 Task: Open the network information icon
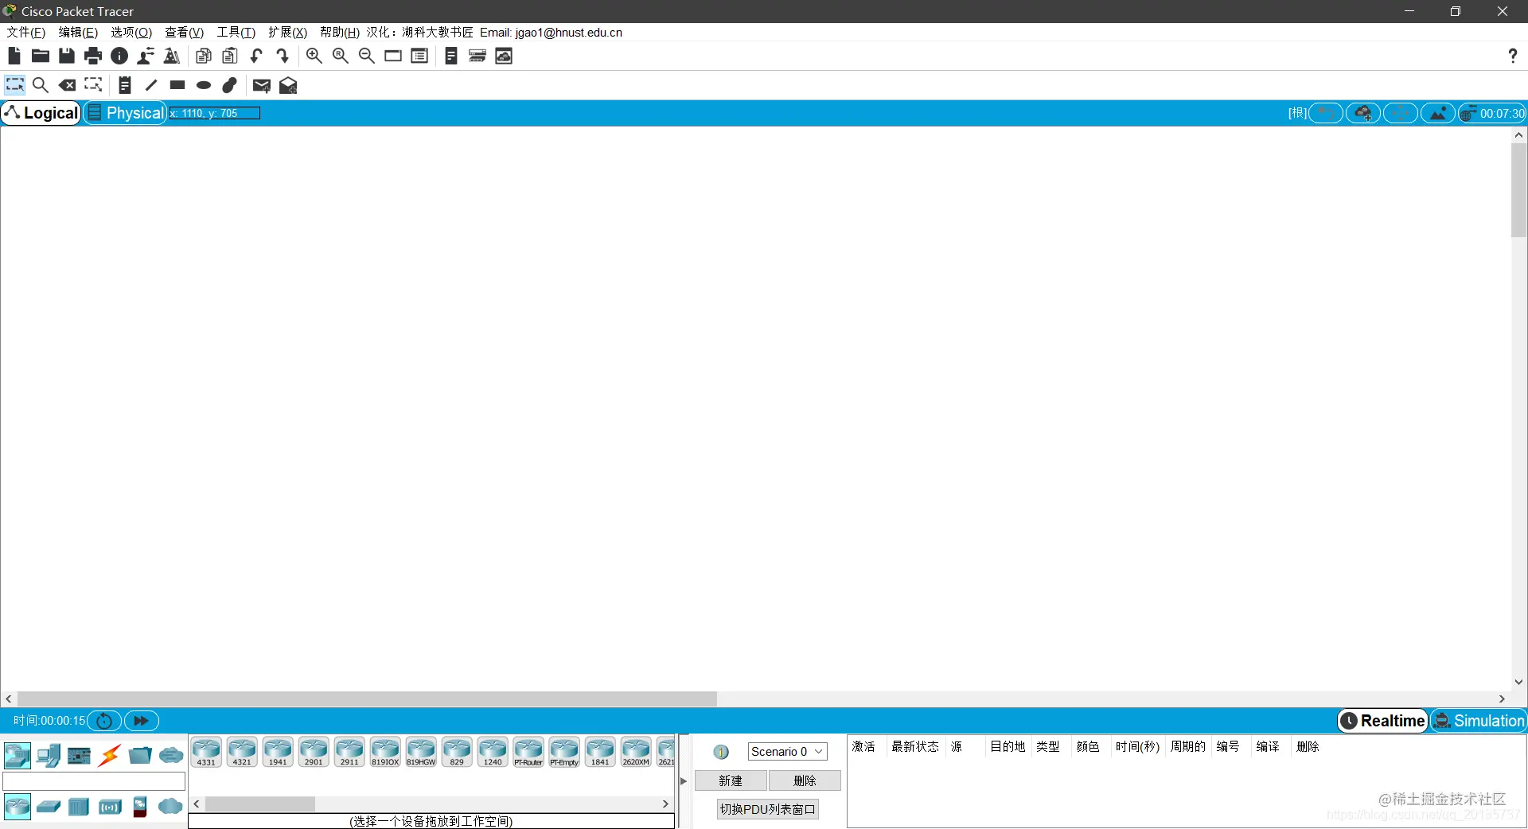[119, 56]
